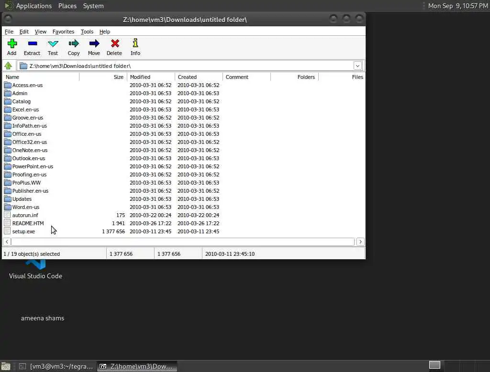Click the horizontal scrollbar track
The width and height of the screenshot is (490, 372).
pyautogui.click(x=183, y=242)
